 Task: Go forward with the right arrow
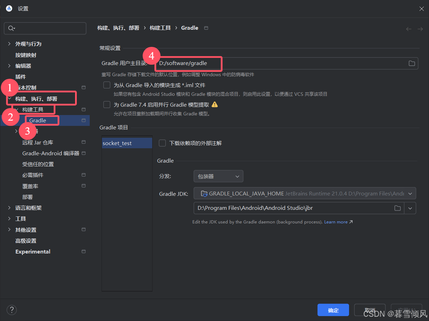420,29
